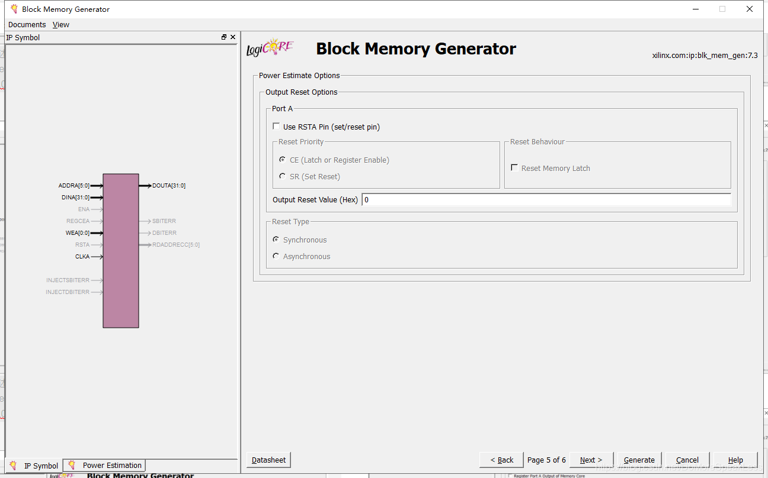The image size is (768, 478).
Task: Click the ADDRA[5:0] port label
Action: [x=74, y=186]
